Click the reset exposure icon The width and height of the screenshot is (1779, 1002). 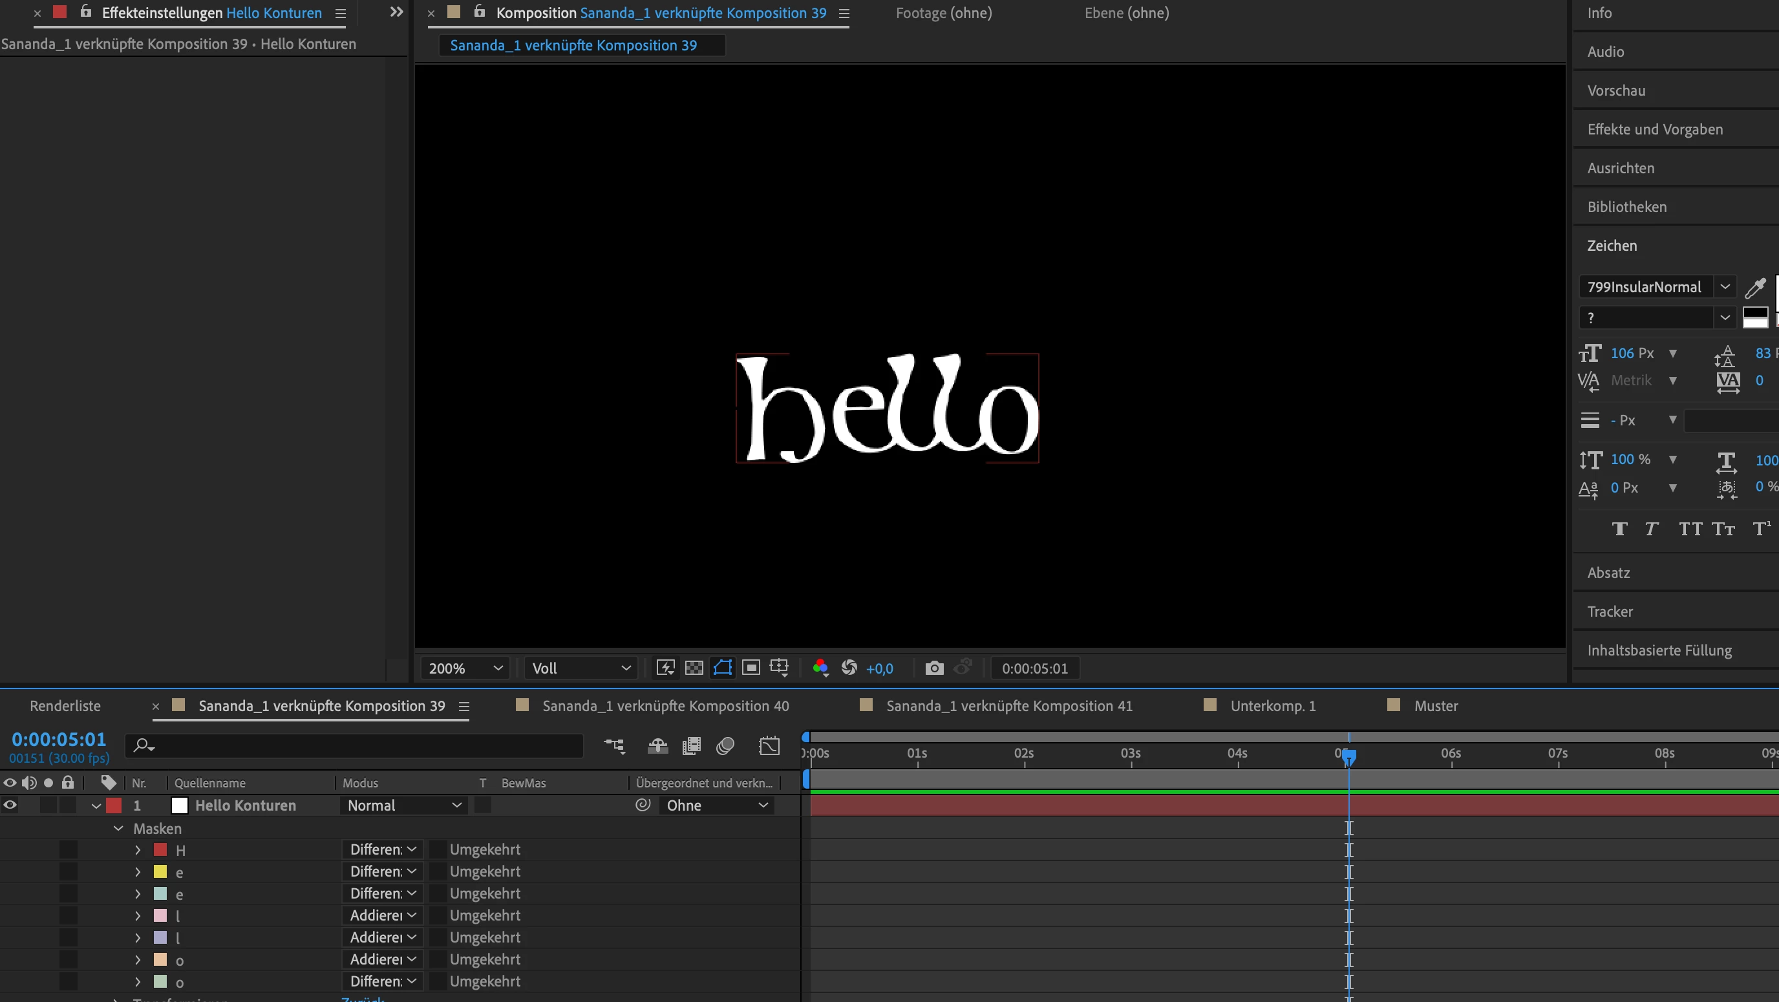pyautogui.click(x=849, y=668)
